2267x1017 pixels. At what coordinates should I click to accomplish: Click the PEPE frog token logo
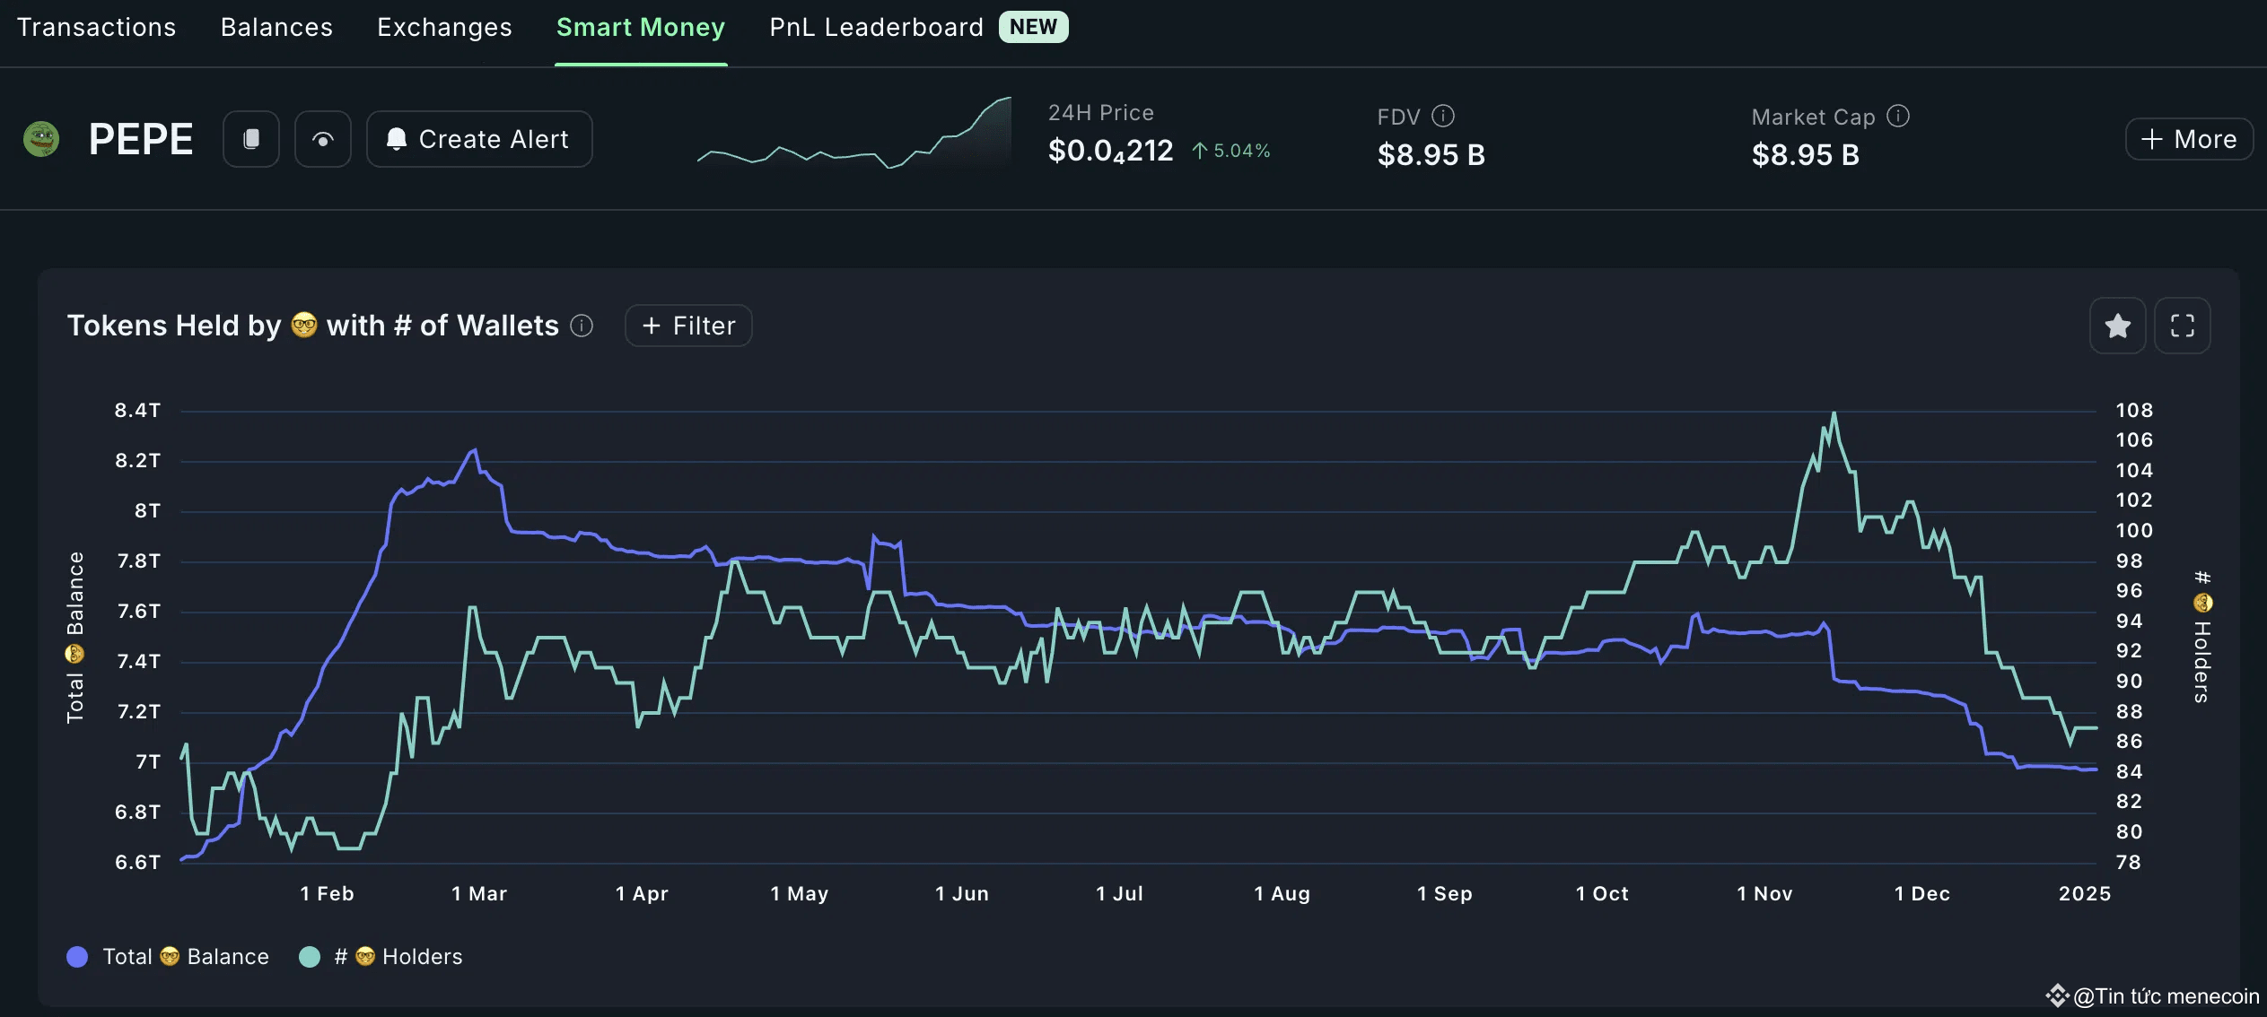point(41,139)
